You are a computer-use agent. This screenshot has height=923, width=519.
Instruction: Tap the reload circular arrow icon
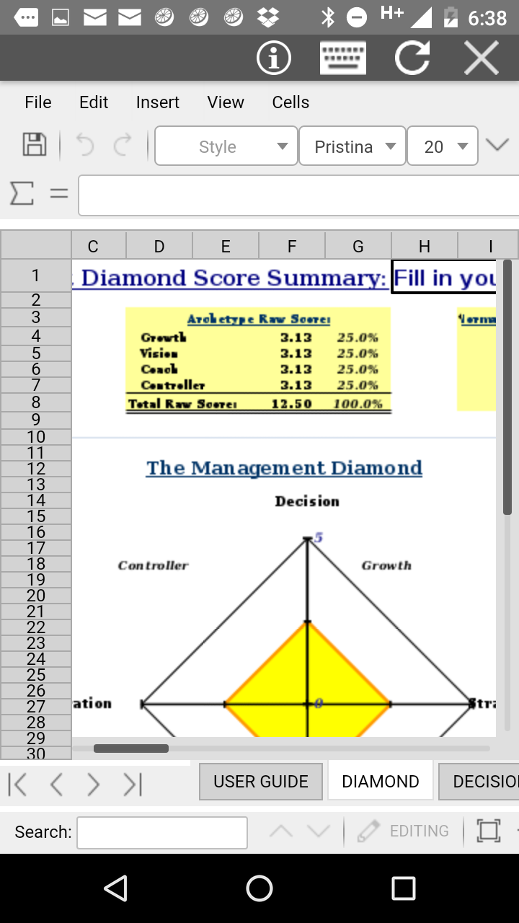[412, 58]
